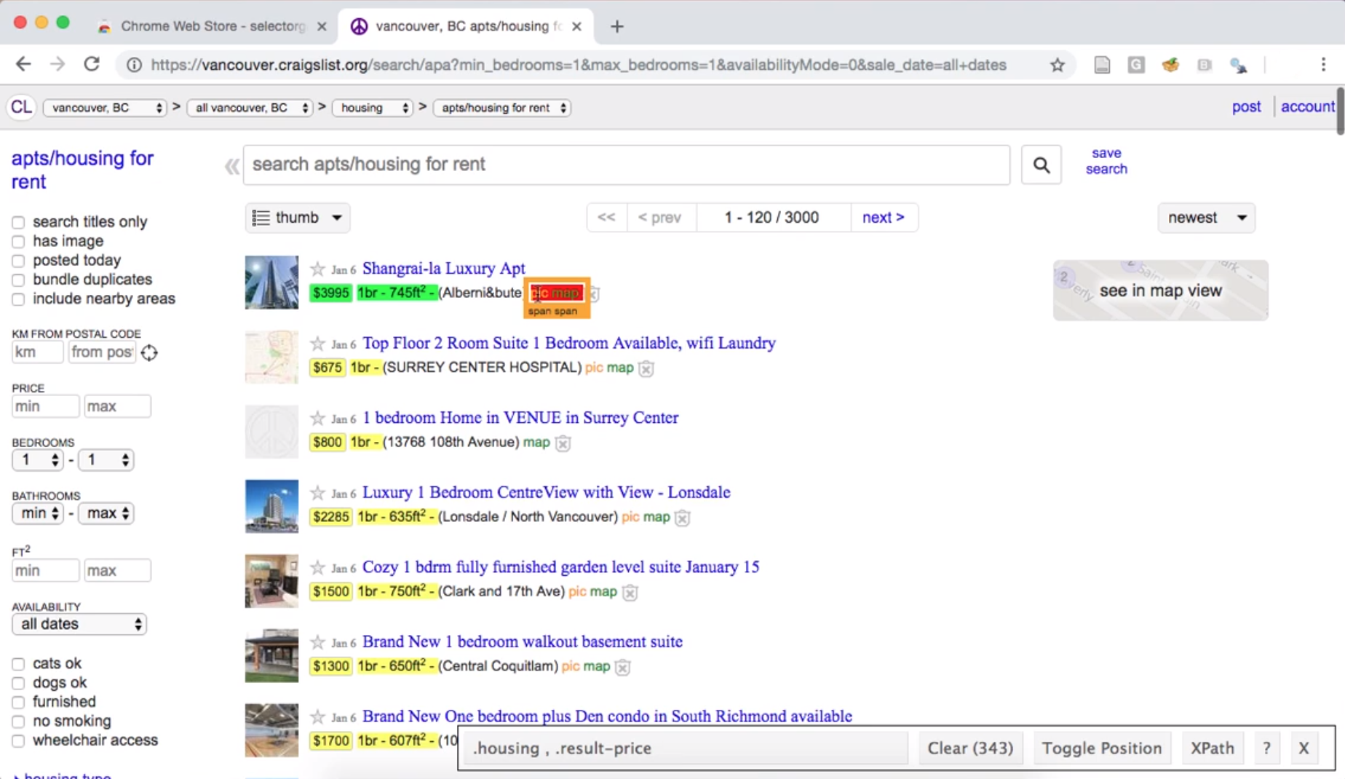The image size is (1345, 779).
Task: Star the Shangrai-la Luxury Apt listing
Action: click(317, 269)
